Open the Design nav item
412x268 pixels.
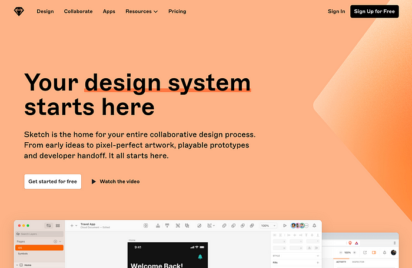coord(45,11)
